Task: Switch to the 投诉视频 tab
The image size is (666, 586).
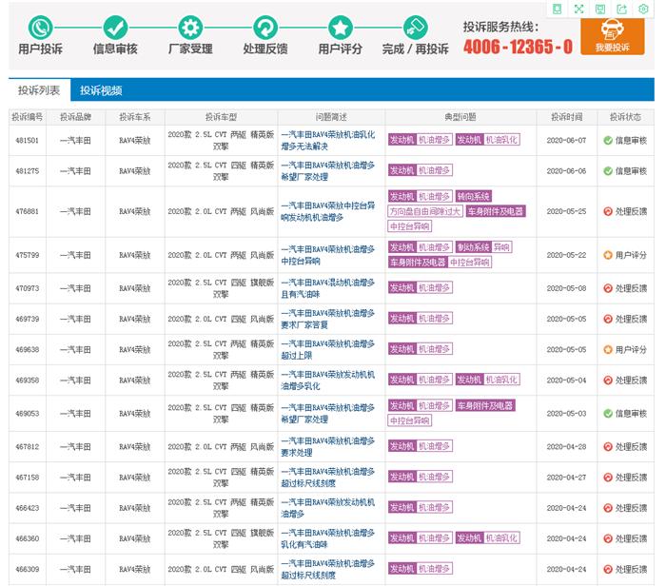Action: [x=101, y=90]
